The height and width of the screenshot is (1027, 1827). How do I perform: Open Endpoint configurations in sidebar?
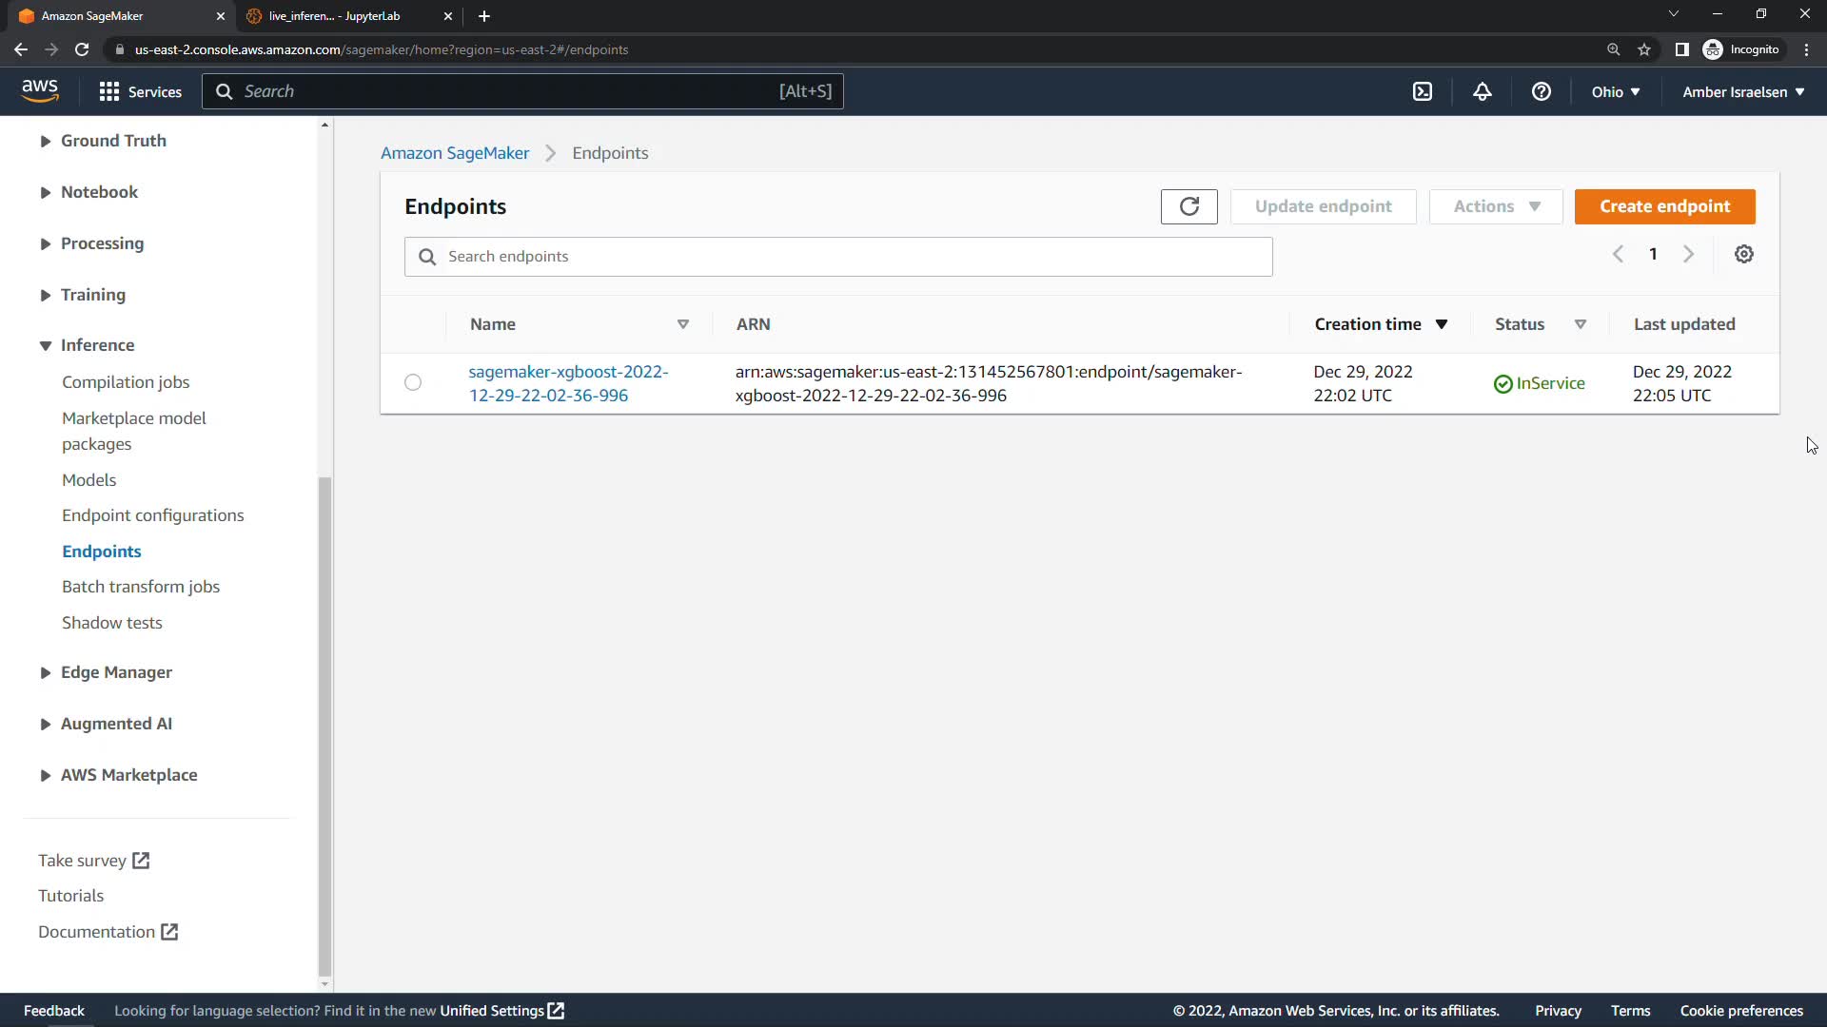click(x=152, y=515)
